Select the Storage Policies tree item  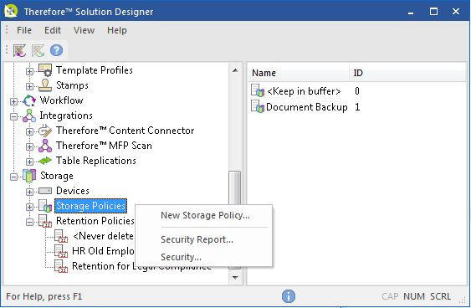90,206
